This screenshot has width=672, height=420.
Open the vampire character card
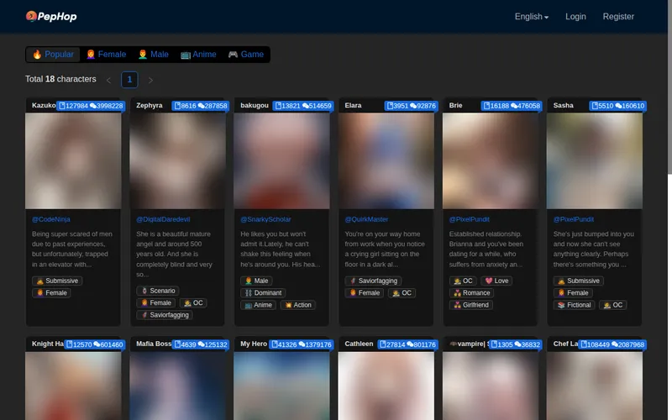[491, 378]
